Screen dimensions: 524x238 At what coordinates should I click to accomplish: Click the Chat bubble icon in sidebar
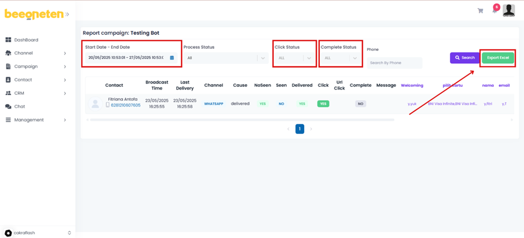pyautogui.click(x=8, y=107)
